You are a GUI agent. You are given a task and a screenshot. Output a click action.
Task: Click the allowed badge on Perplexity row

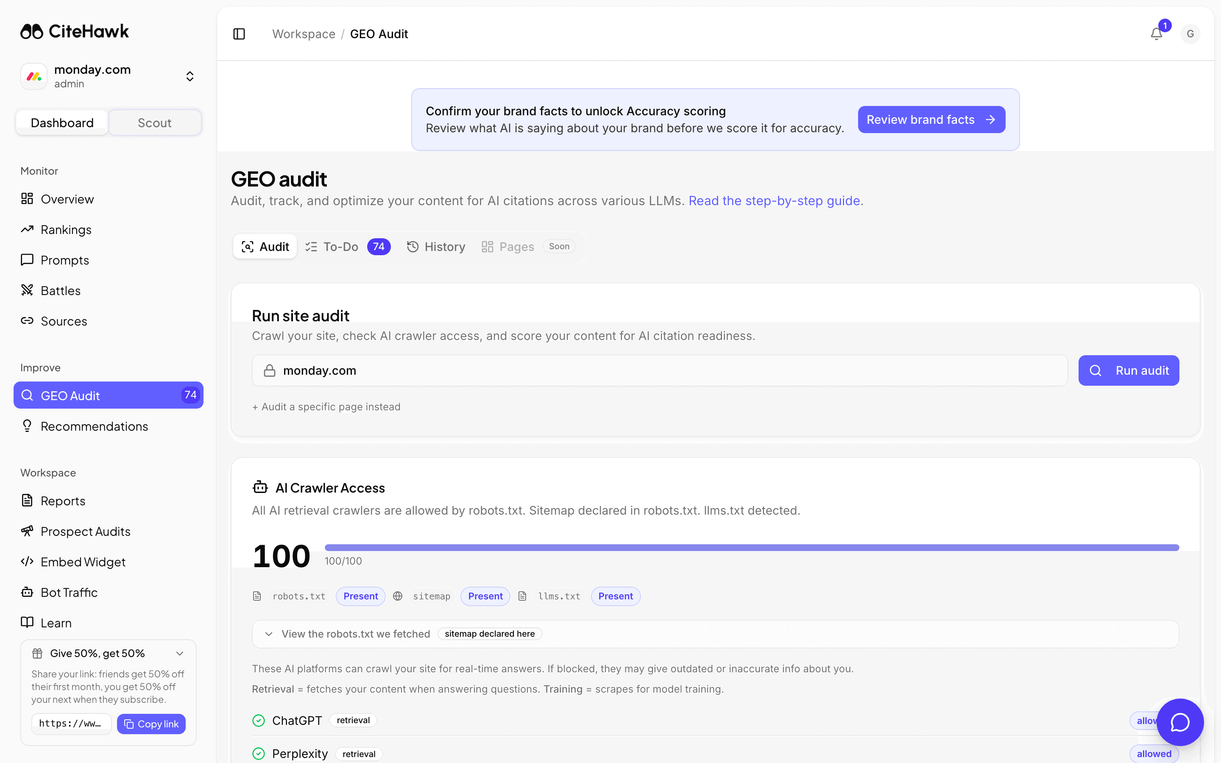pyautogui.click(x=1154, y=754)
